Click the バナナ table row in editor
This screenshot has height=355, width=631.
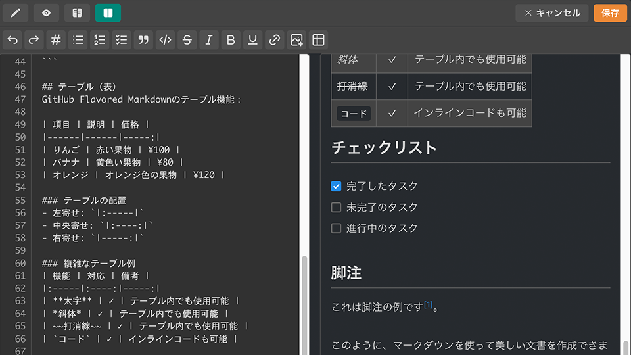(x=112, y=162)
